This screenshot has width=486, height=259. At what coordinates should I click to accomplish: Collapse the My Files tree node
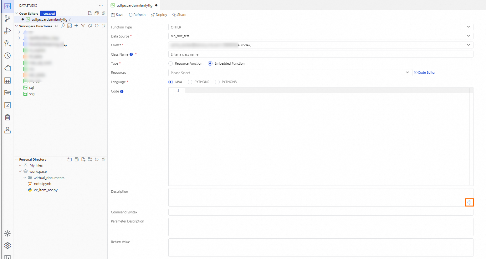(x=20, y=165)
